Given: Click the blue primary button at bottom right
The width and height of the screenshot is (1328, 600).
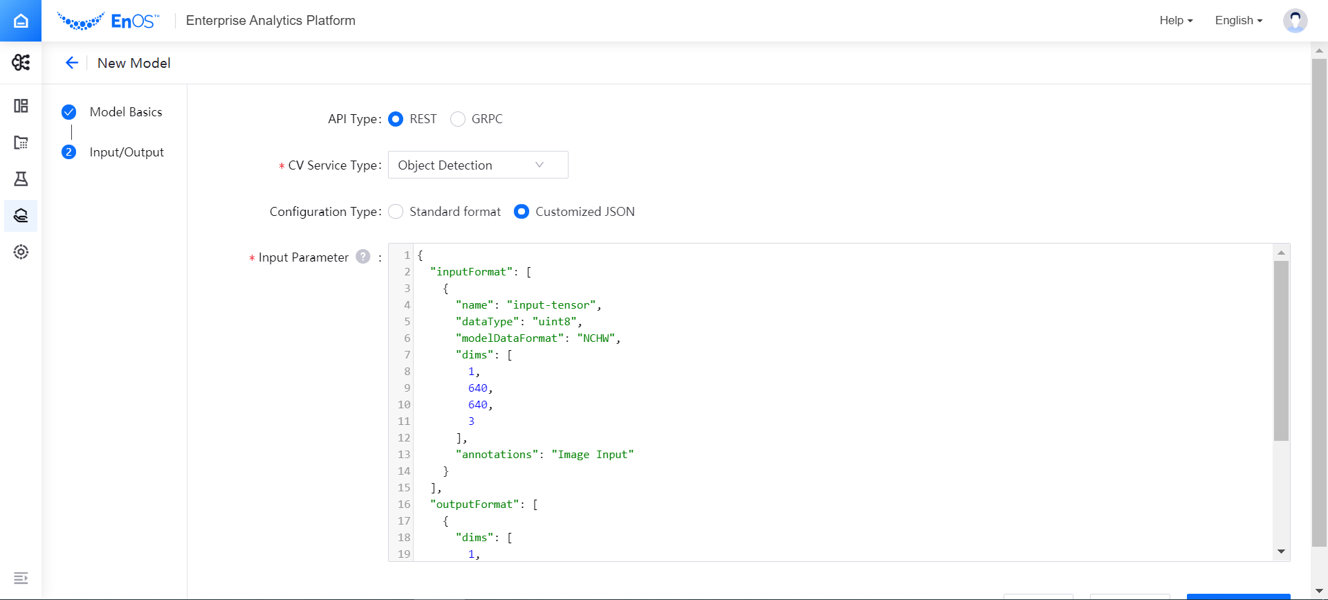Looking at the screenshot, I should click(x=1238, y=597).
